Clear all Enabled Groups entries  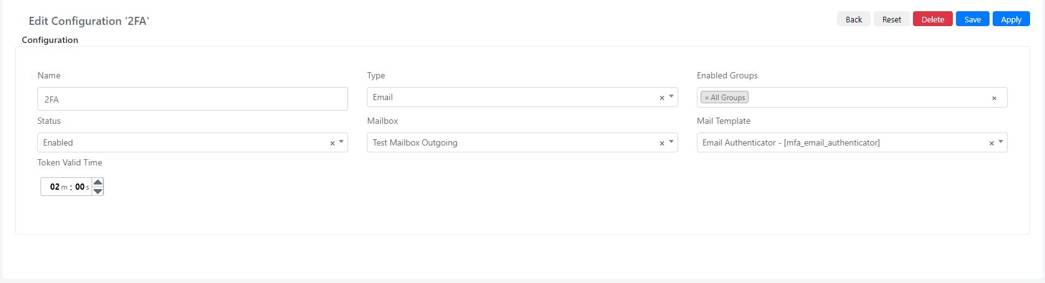pyautogui.click(x=994, y=98)
